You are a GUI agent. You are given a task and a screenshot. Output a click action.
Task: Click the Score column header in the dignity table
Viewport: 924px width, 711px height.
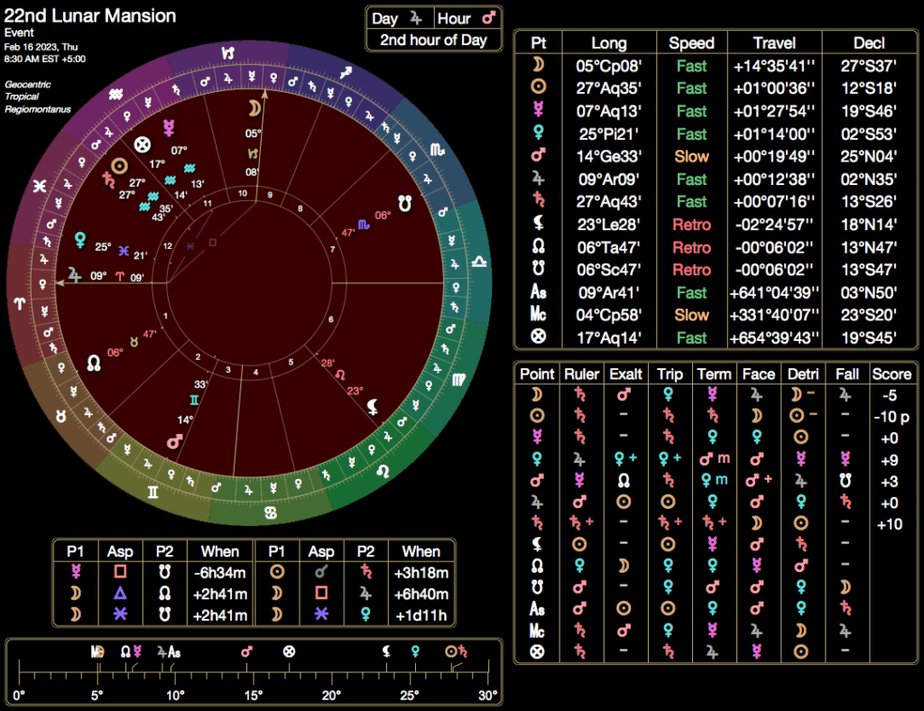[x=891, y=374]
